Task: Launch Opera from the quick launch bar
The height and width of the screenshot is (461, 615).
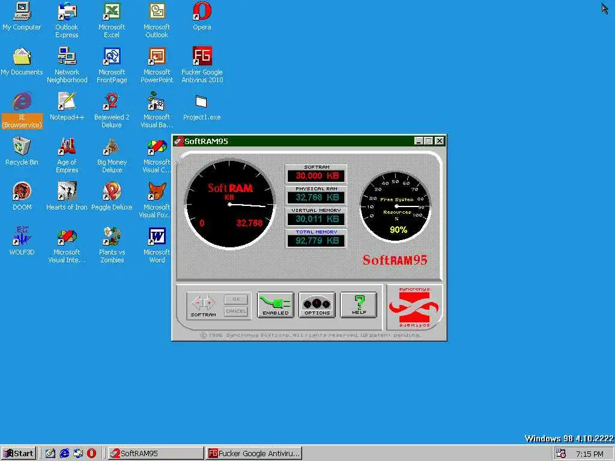Action: click(x=91, y=454)
